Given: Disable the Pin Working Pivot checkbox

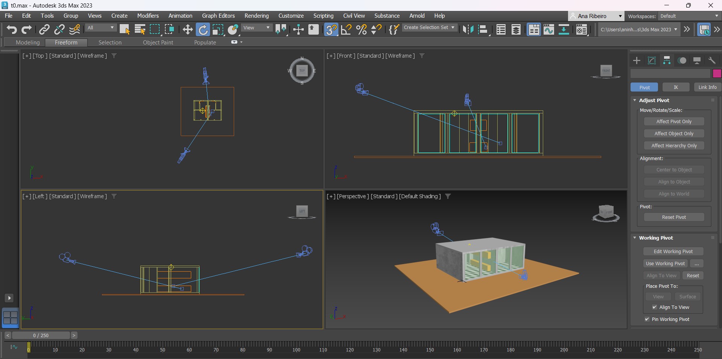Looking at the screenshot, I should pos(647,319).
